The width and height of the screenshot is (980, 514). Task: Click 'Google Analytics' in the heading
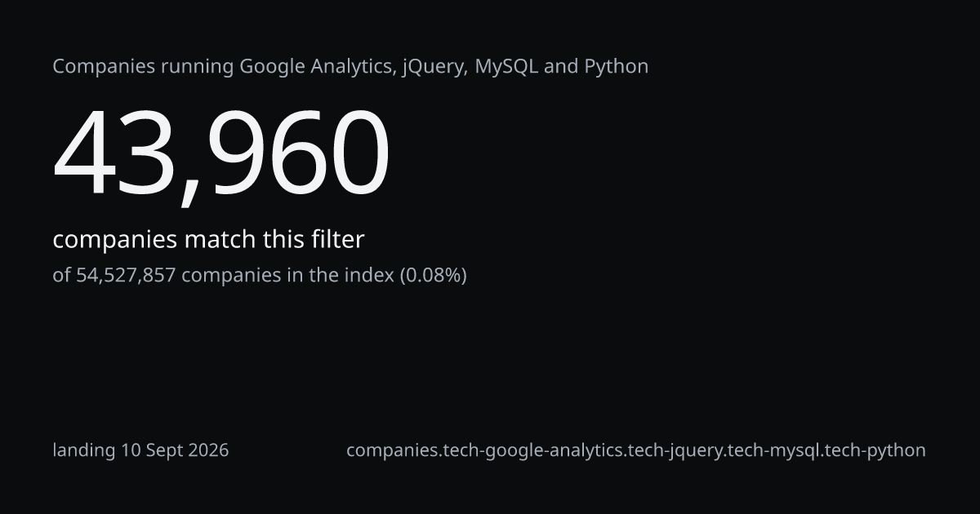click(317, 67)
